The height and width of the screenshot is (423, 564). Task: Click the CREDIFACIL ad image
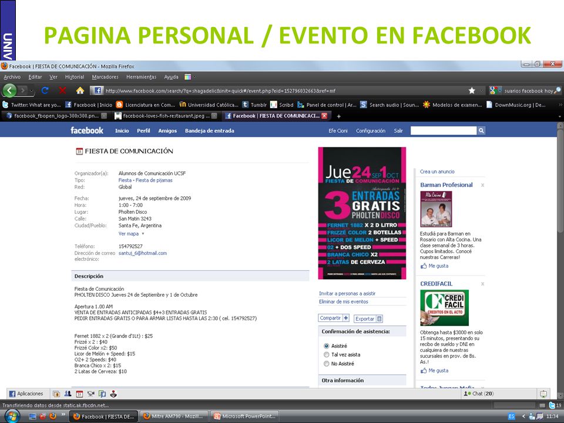pyautogui.click(x=445, y=308)
